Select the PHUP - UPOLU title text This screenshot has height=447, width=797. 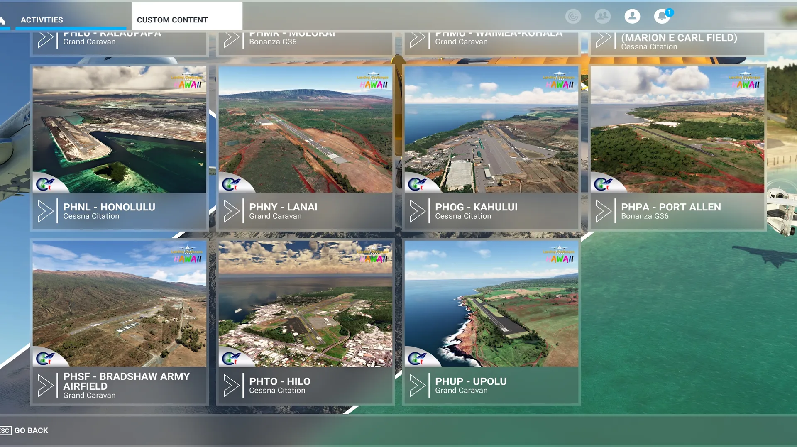471,381
